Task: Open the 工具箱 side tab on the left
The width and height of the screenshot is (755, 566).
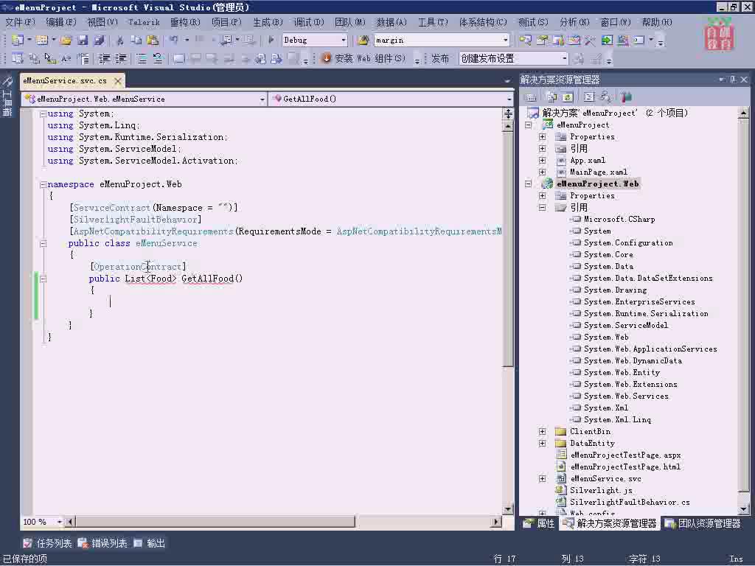Action: point(7,98)
